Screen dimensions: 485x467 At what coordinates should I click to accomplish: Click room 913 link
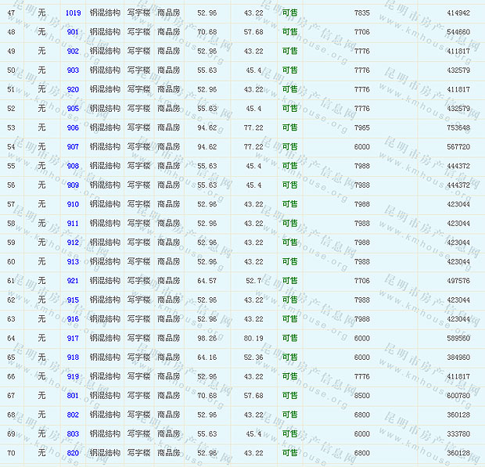click(73, 262)
